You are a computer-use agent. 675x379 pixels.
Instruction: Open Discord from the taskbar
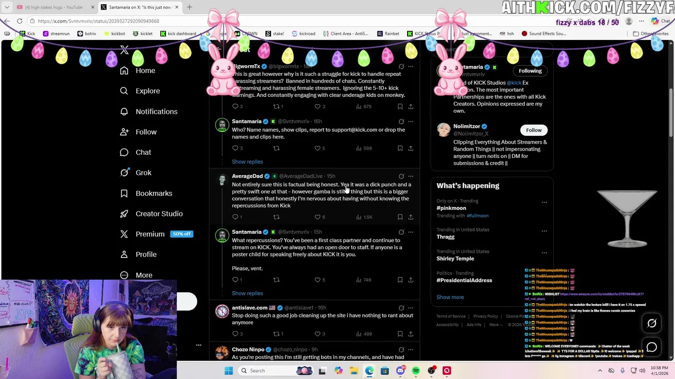coord(400,371)
